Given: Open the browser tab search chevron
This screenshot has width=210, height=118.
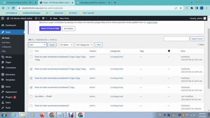Looking at the screenshot, I should tap(192, 3).
